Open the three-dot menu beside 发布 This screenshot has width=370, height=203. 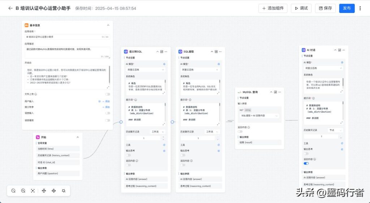click(x=360, y=8)
